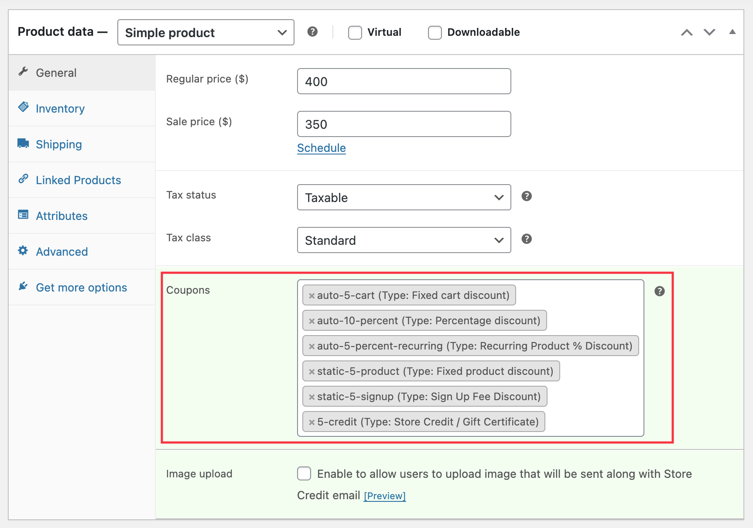Enable image upload for Store Credit email
The image size is (753, 528).
pyautogui.click(x=304, y=473)
